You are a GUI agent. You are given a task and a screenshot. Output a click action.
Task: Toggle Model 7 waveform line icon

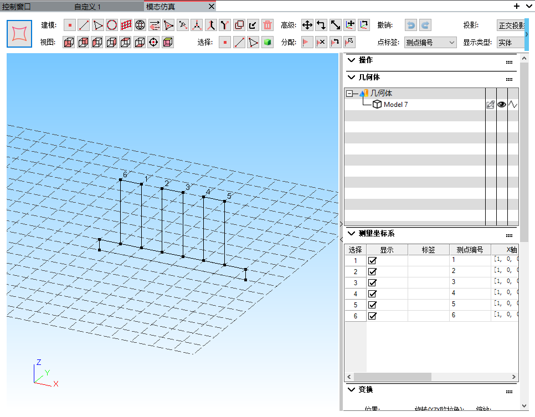click(x=513, y=105)
